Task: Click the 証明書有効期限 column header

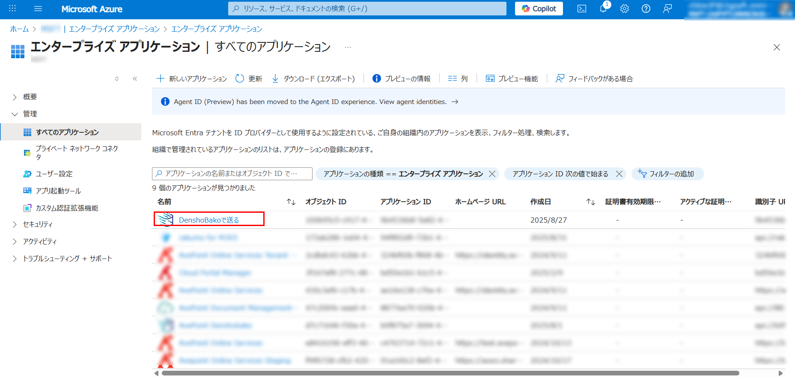Action: pos(633,202)
